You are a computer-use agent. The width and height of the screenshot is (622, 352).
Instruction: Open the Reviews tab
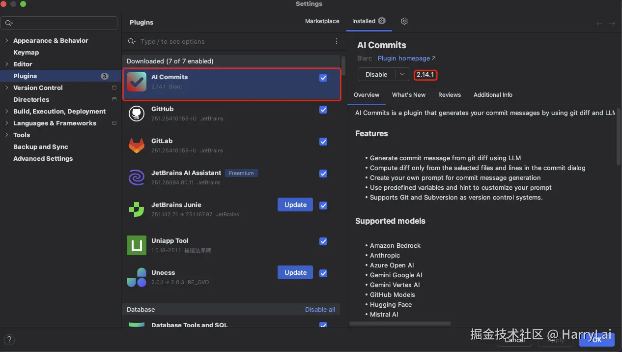(450, 95)
